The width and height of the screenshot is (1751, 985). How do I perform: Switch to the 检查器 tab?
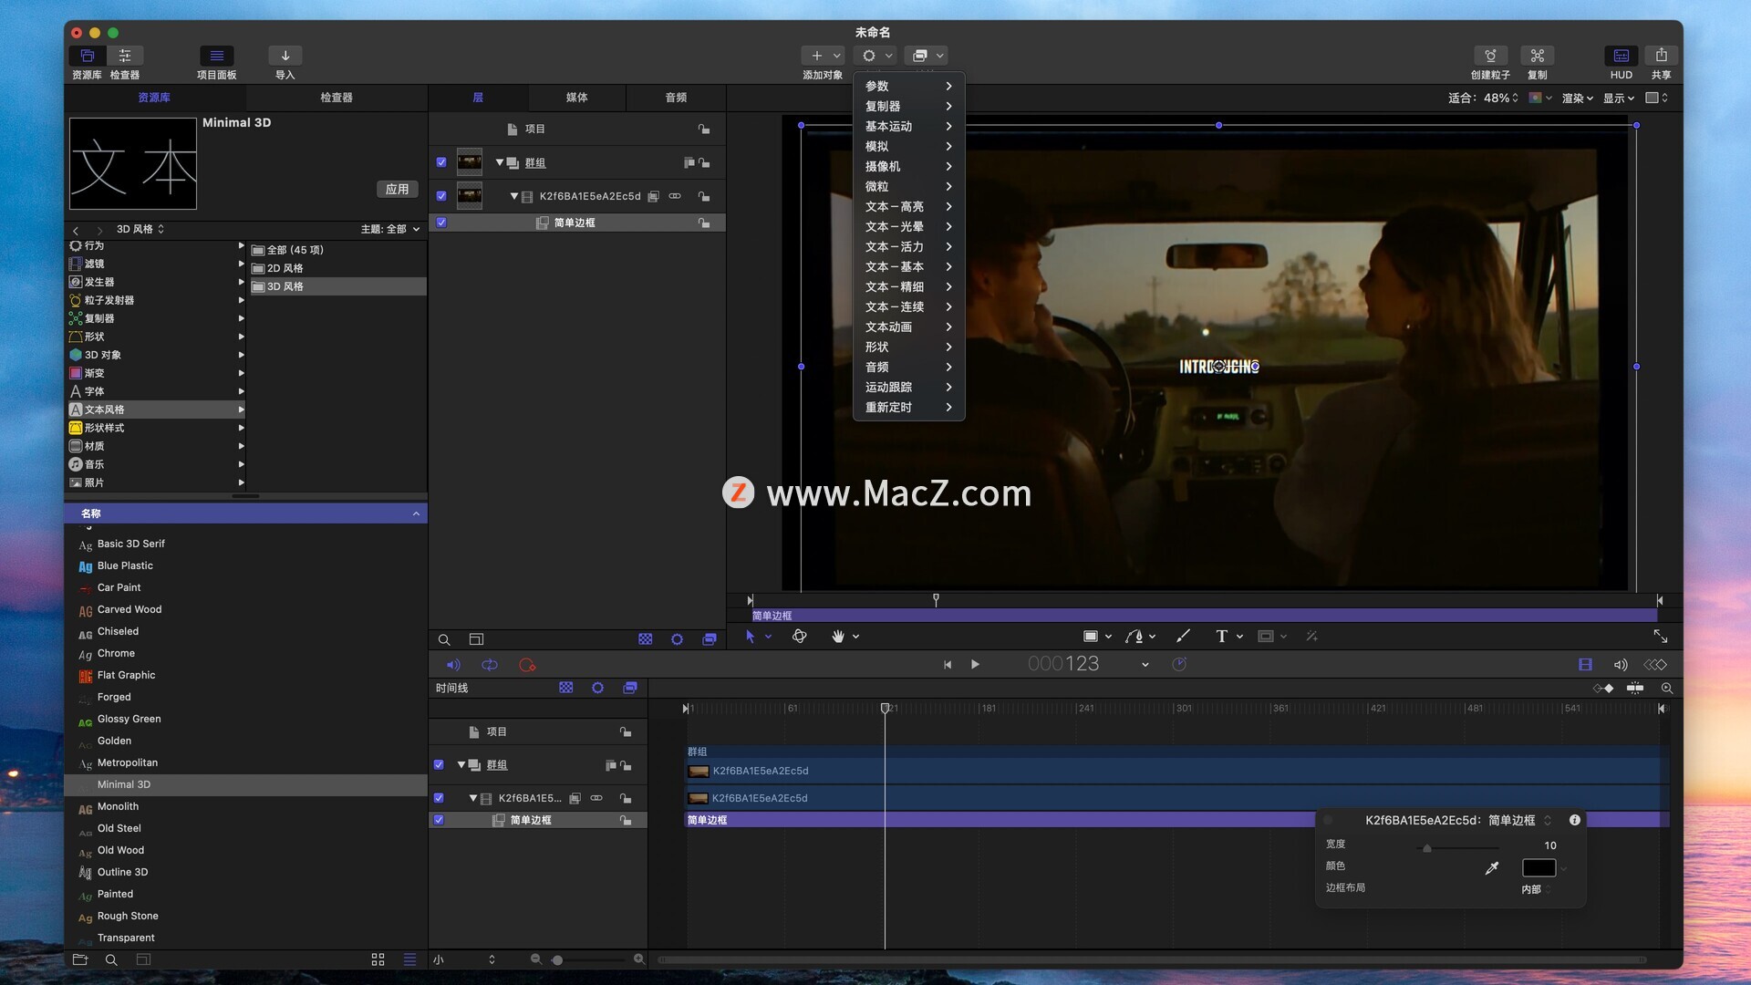[336, 98]
